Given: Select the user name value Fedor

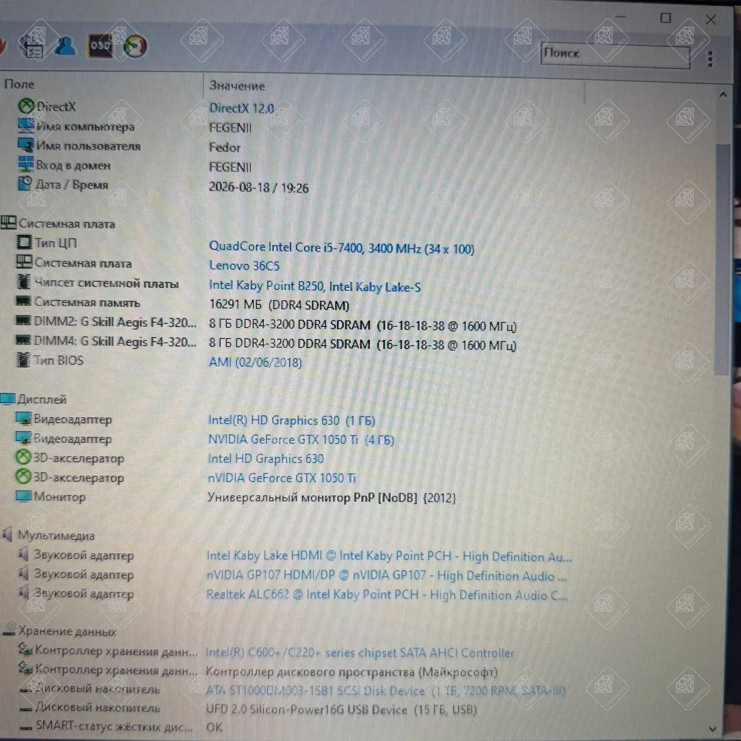Looking at the screenshot, I should 225,147.
